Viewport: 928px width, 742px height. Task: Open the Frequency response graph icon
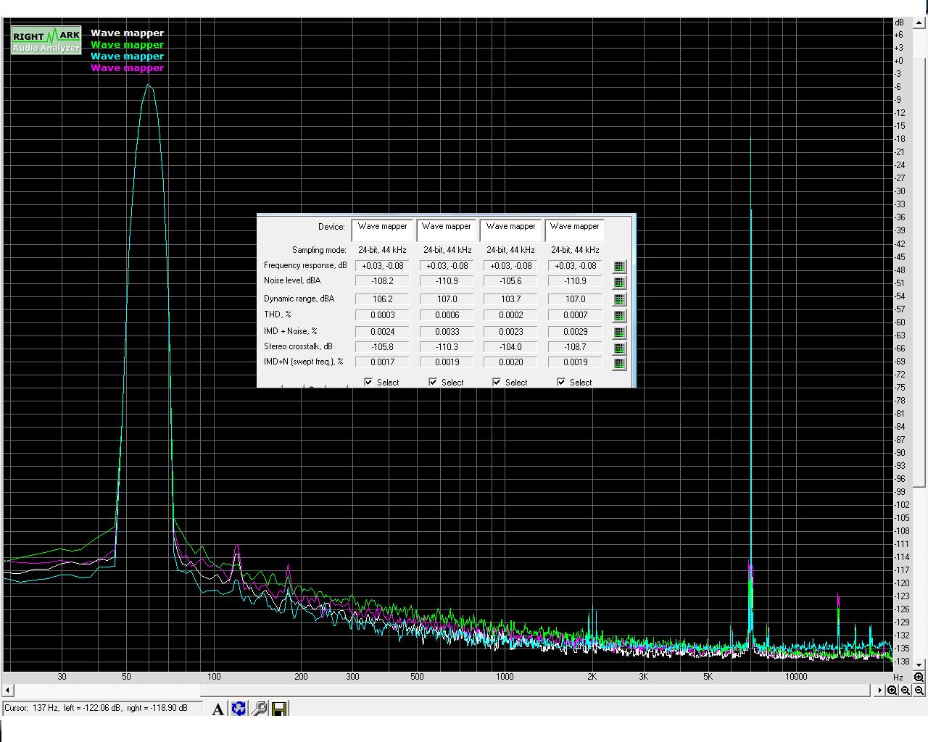[x=619, y=267]
